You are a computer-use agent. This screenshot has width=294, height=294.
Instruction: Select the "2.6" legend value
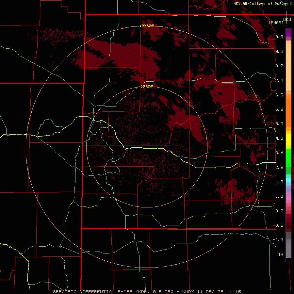click(x=279, y=168)
